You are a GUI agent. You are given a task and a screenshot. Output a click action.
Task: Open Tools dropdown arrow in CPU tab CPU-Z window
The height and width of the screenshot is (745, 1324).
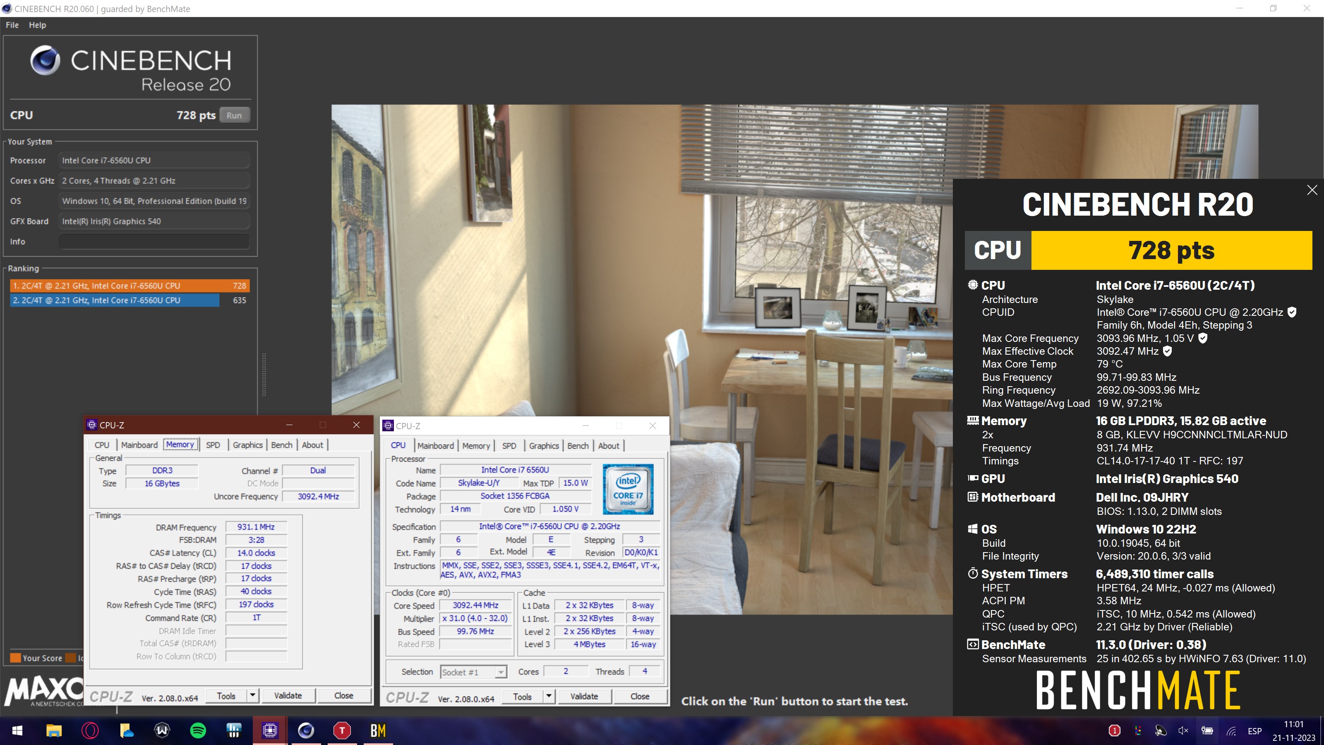(549, 696)
